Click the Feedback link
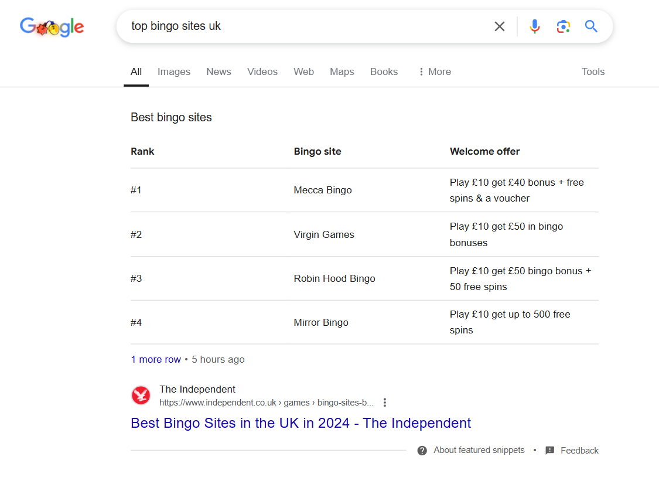The height and width of the screenshot is (477, 659). coord(579,451)
